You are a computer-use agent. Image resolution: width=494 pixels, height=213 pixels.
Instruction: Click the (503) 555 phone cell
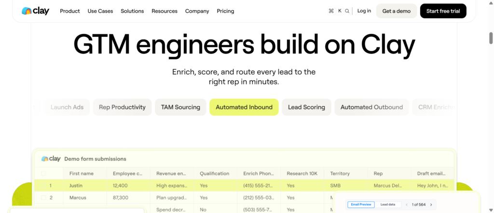[259, 210]
